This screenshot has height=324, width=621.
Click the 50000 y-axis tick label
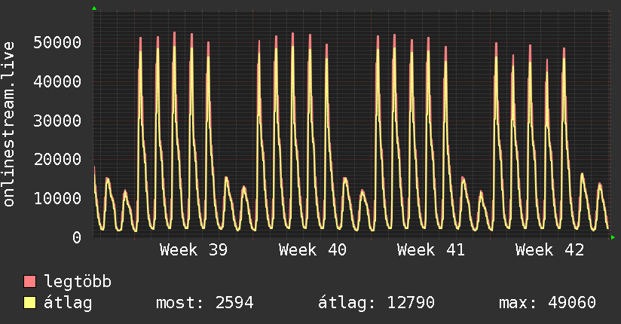point(57,42)
